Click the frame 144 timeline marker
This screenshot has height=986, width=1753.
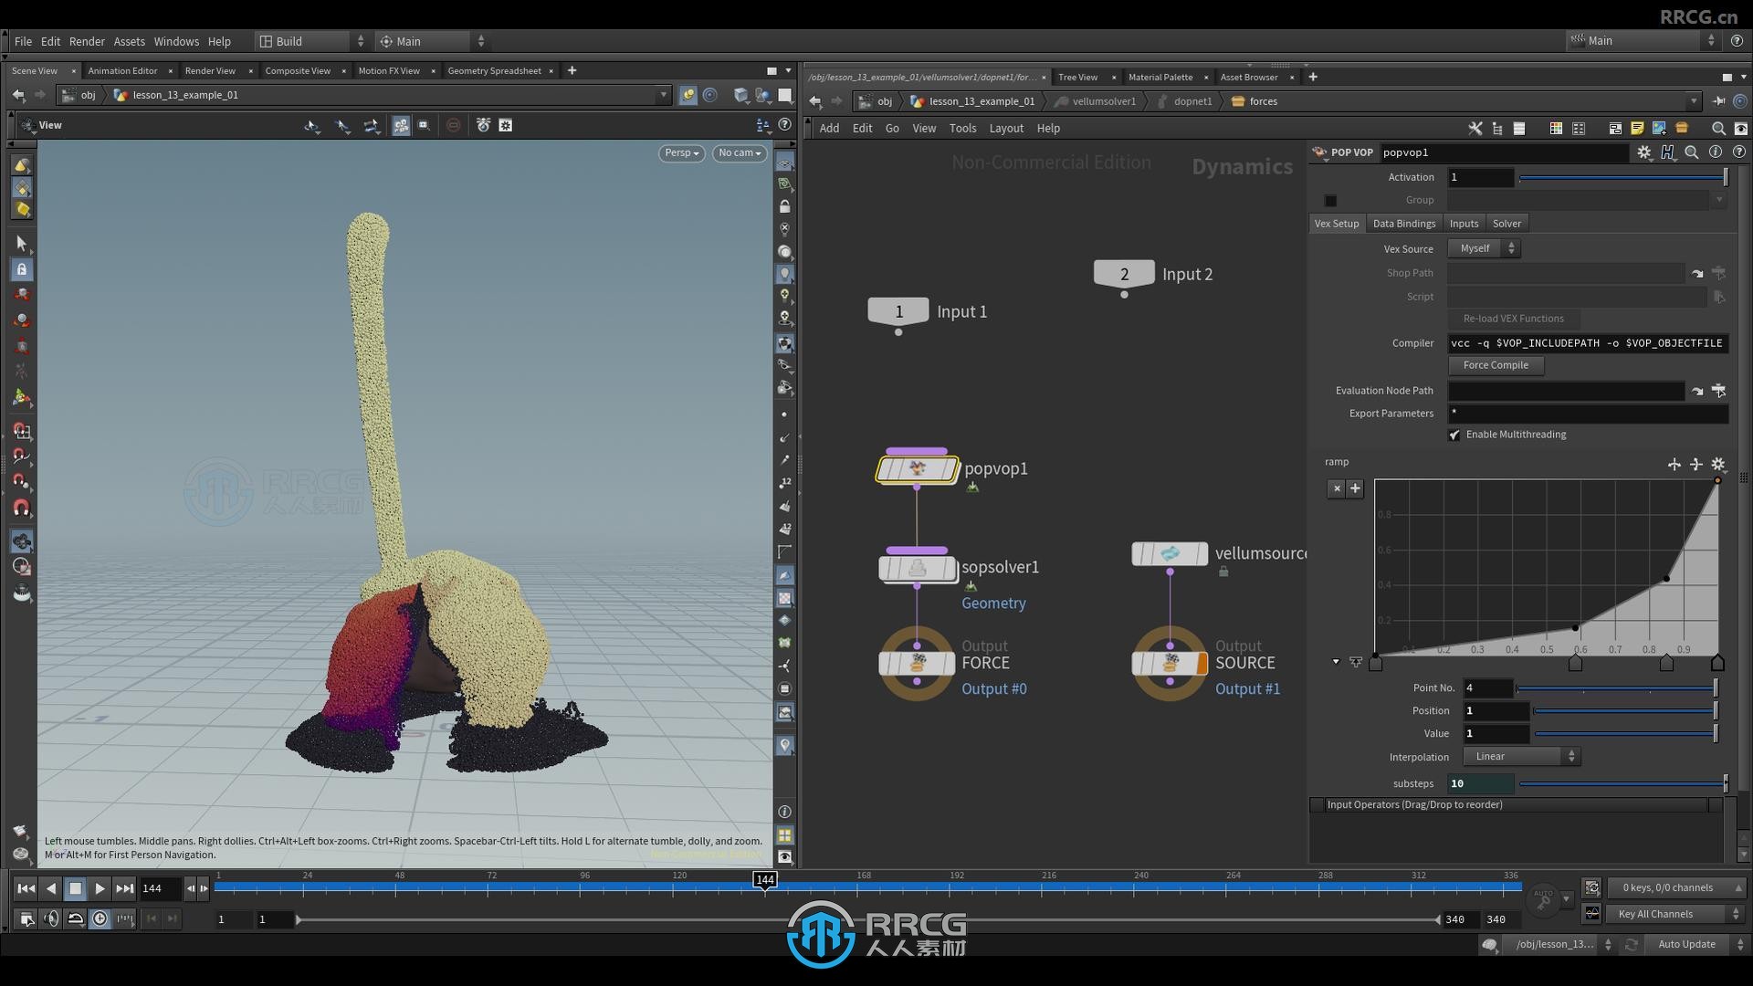tap(765, 880)
